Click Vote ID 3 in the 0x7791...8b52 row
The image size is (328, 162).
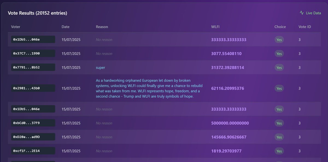[x=300, y=68]
